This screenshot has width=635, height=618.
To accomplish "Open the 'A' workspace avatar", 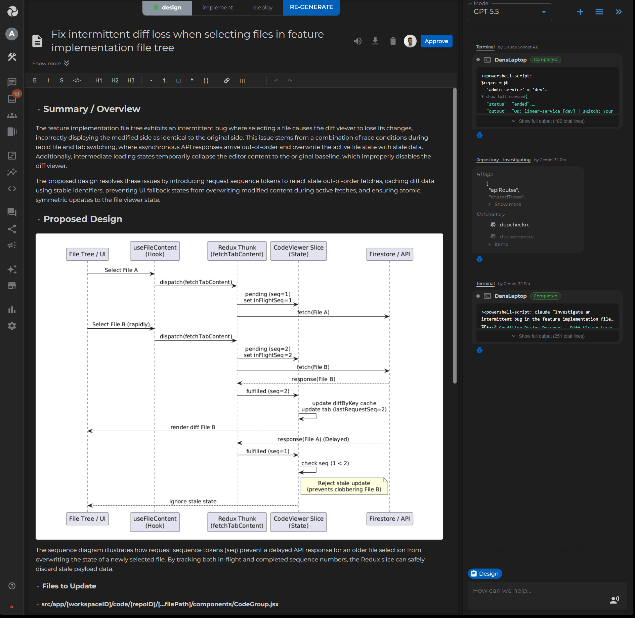I will pyautogui.click(x=12, y=34).
